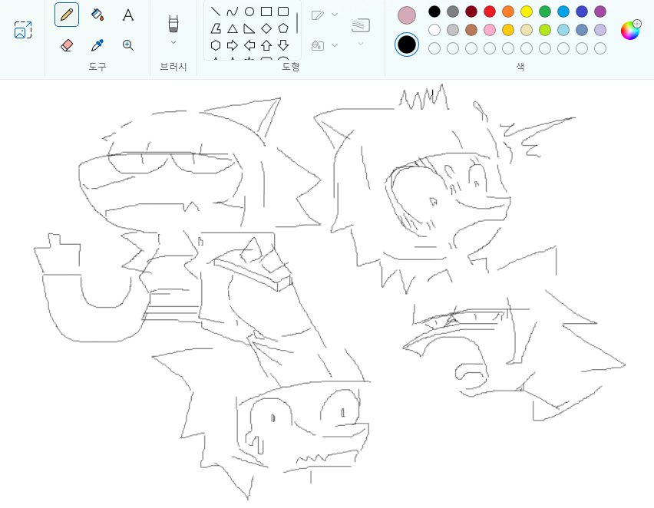The height and width of the screenshot is (508, 654).
Task: Select the Up arrow shape
Action: pos(266,45)
